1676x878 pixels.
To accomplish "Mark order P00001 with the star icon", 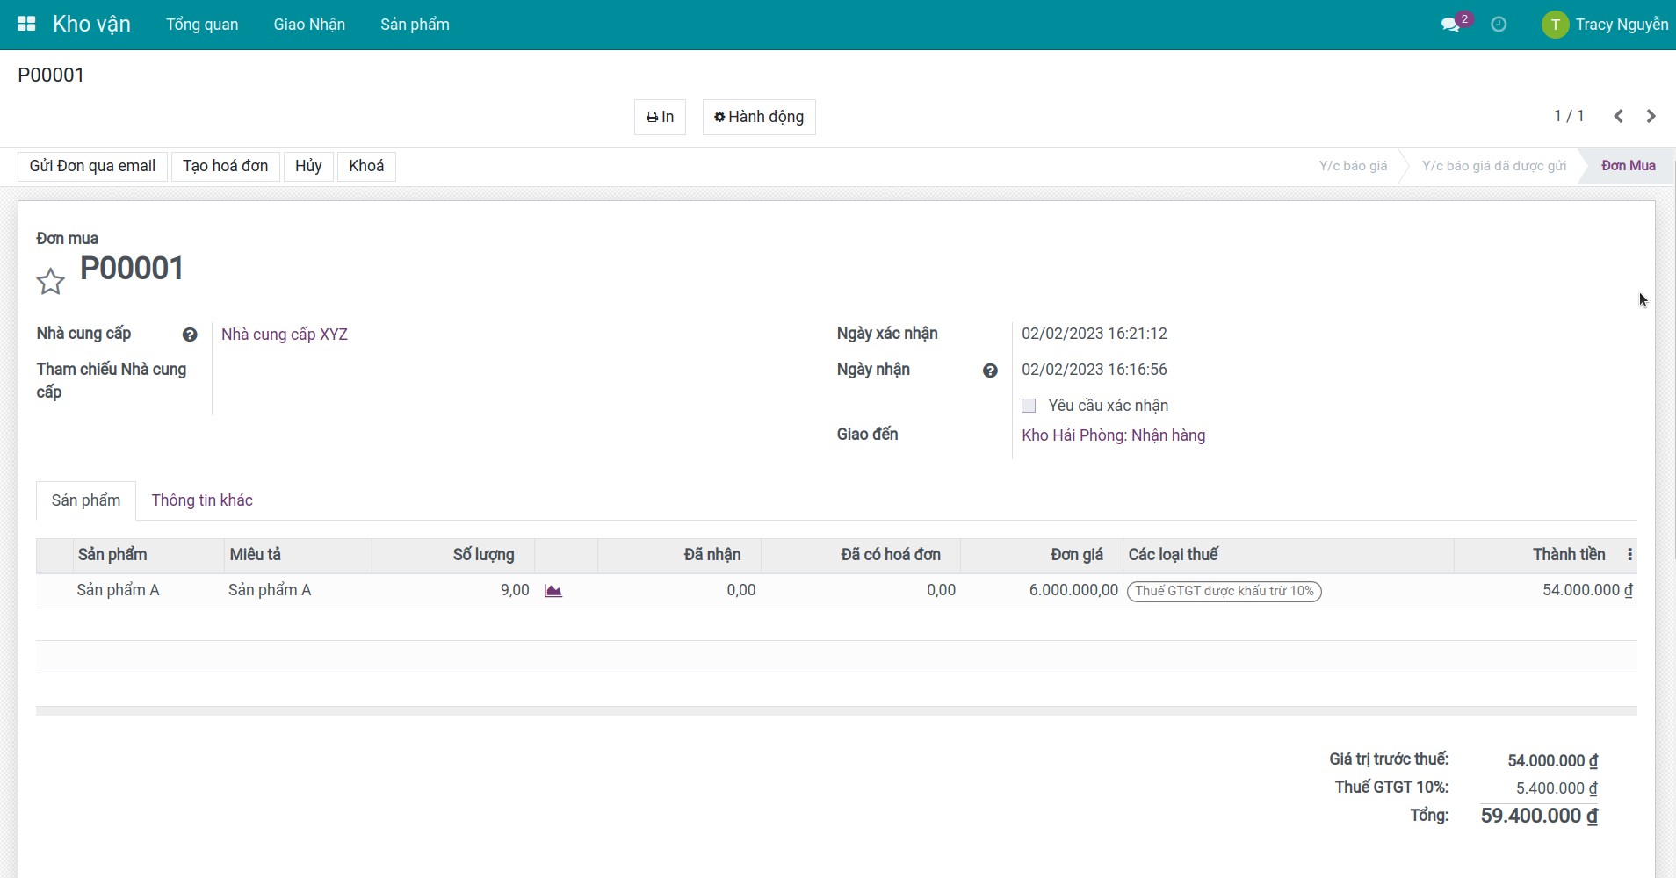I will [51, 282].
